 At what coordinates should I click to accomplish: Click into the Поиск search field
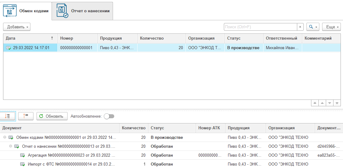click(260, 27)
